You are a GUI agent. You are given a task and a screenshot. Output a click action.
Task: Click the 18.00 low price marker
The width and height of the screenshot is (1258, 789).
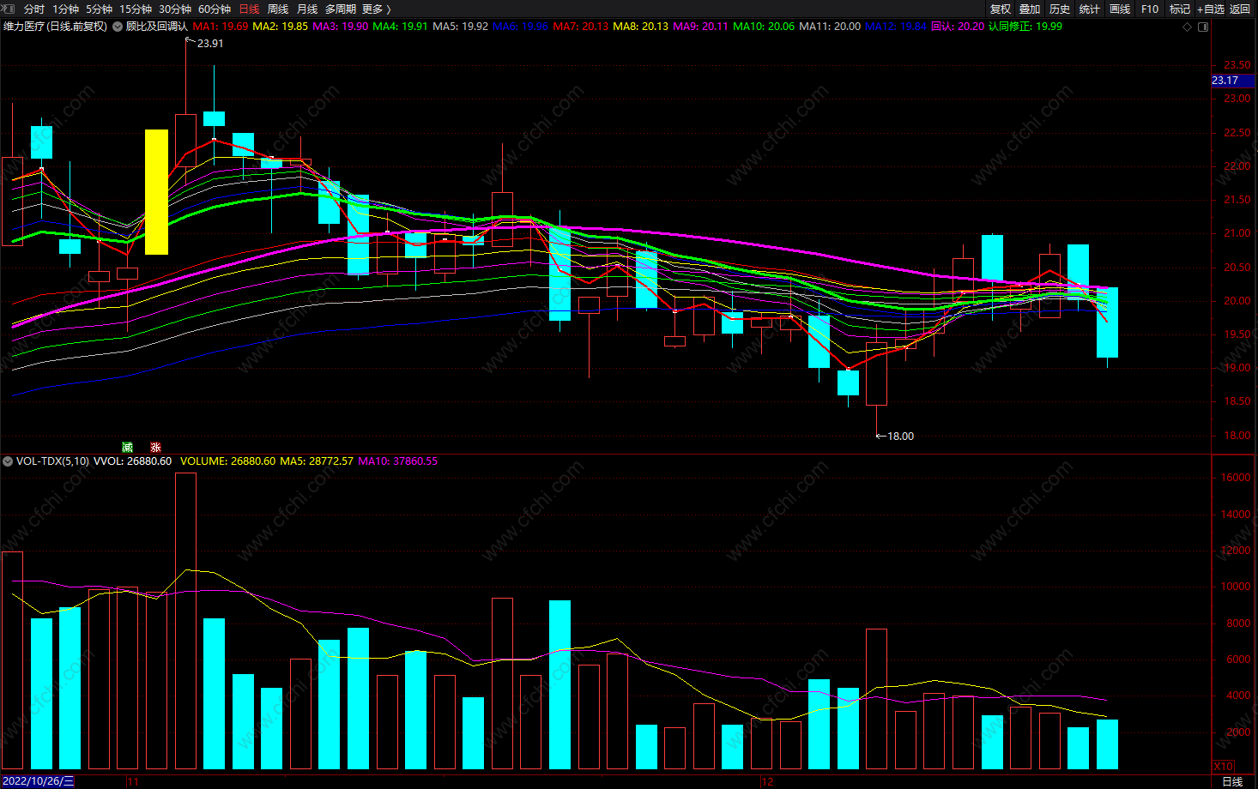[900, 436]
